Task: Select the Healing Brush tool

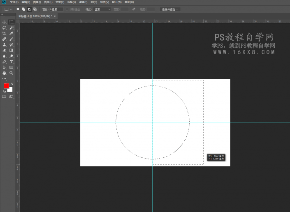Action: [4, 39]
